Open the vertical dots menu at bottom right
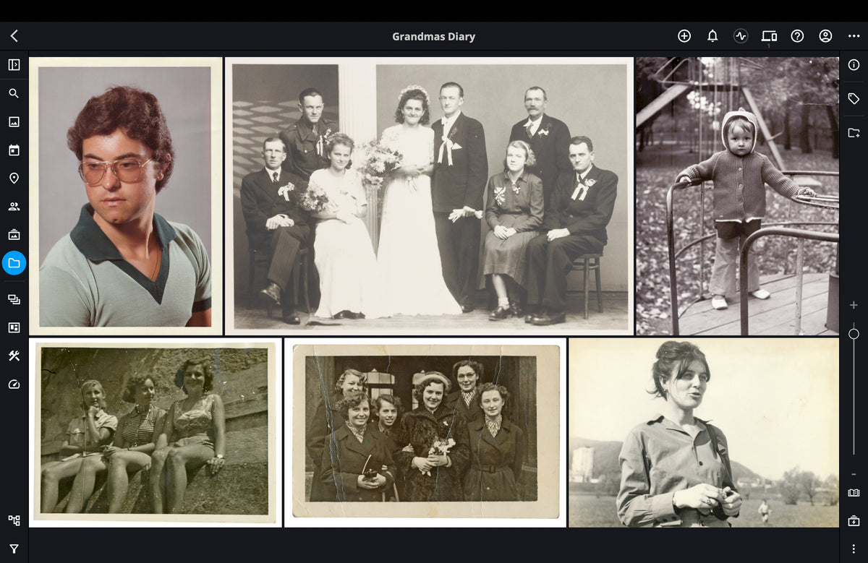 click(x=854, y=549)
